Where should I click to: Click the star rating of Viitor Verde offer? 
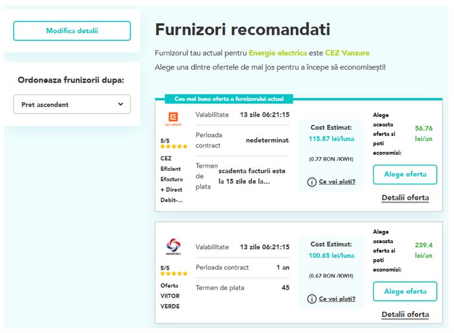[x=174, y=274]
